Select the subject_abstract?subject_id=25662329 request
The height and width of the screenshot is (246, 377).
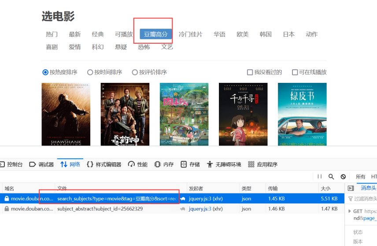[x=100, y=209]
